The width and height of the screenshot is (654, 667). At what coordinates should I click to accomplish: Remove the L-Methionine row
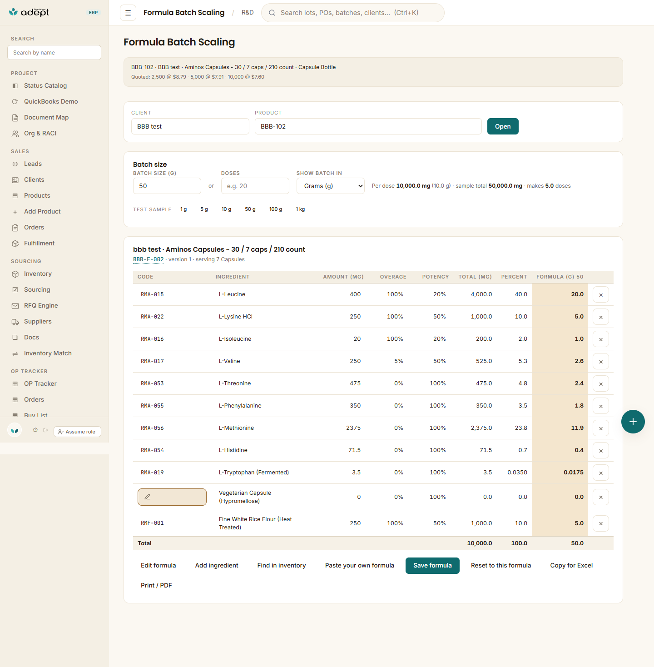pyautogui.click(x=601, y=428)
